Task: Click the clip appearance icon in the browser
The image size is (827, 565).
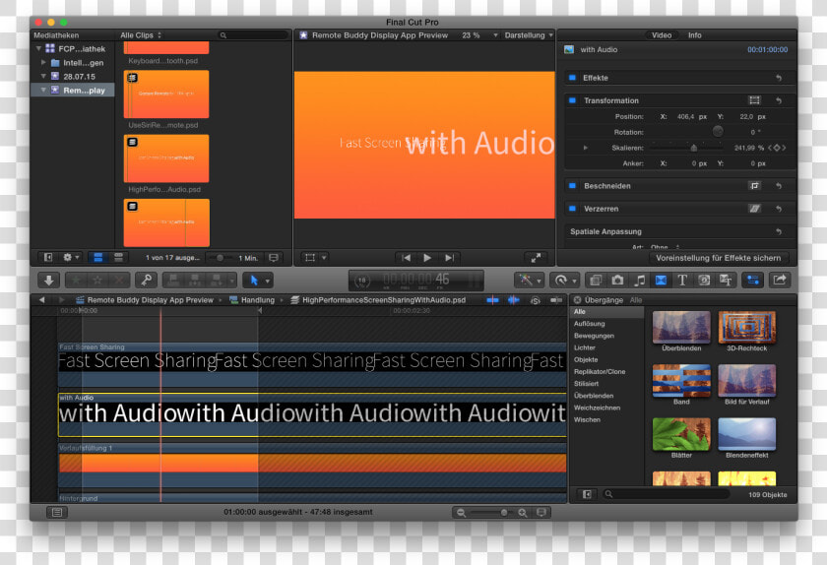Action: click(x=274, y=258)
